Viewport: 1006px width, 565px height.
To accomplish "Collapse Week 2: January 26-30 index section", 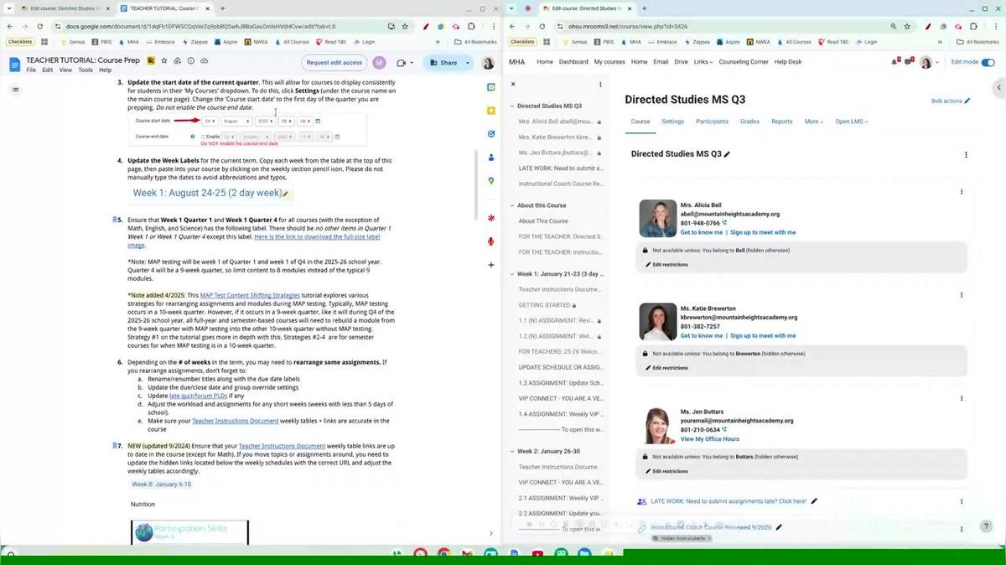I will pos(512,451).
